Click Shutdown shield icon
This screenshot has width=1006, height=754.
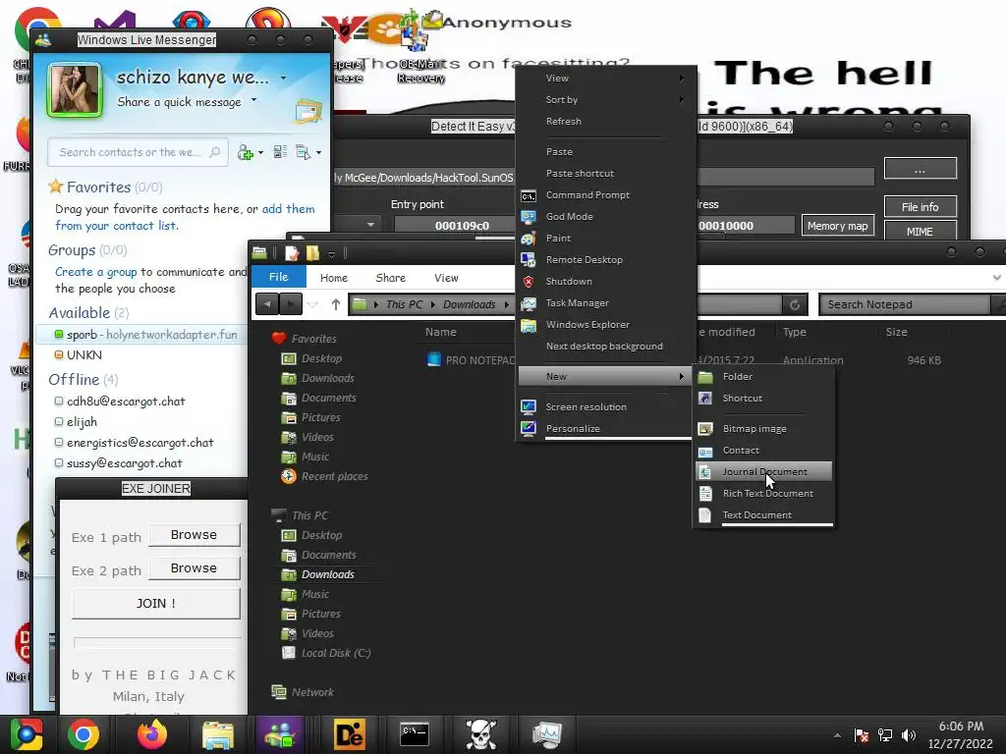pos(528,282)
